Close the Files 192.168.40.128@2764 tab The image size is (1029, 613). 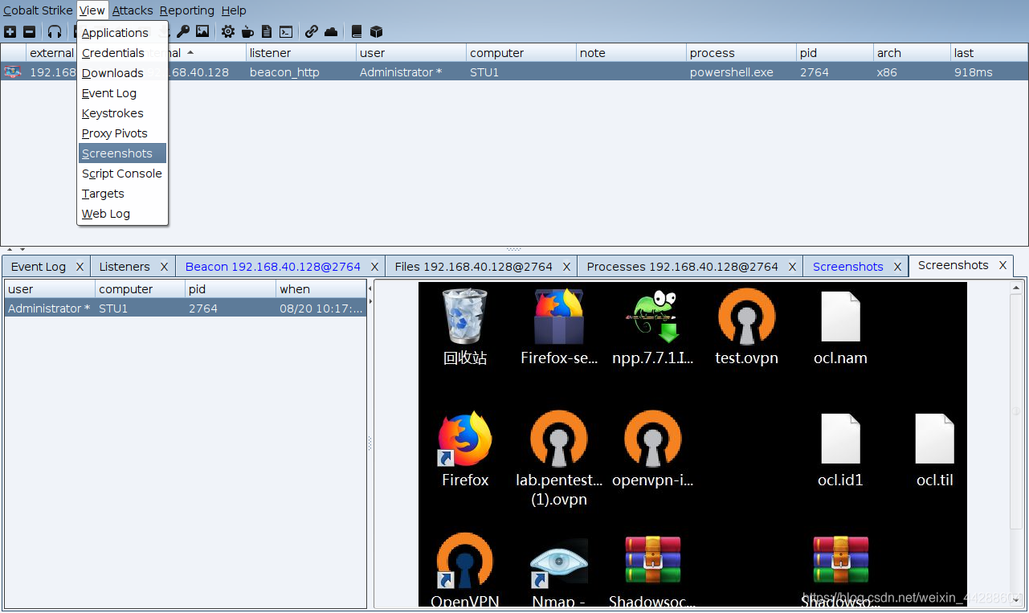click(566, 267)
